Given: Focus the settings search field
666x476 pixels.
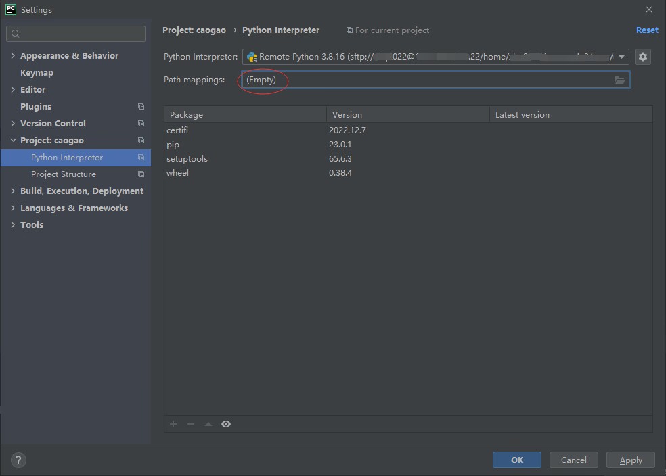Looking at the screenshot, I should [76, 34].
